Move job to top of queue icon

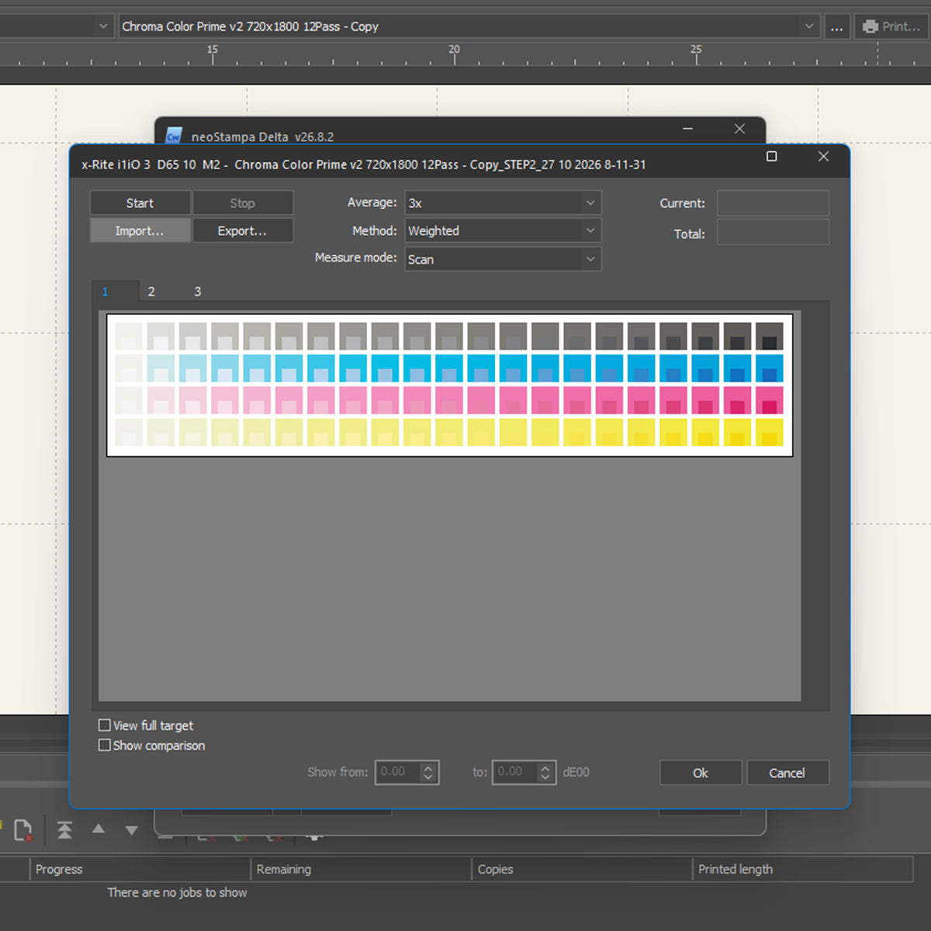tap(64, 830)
